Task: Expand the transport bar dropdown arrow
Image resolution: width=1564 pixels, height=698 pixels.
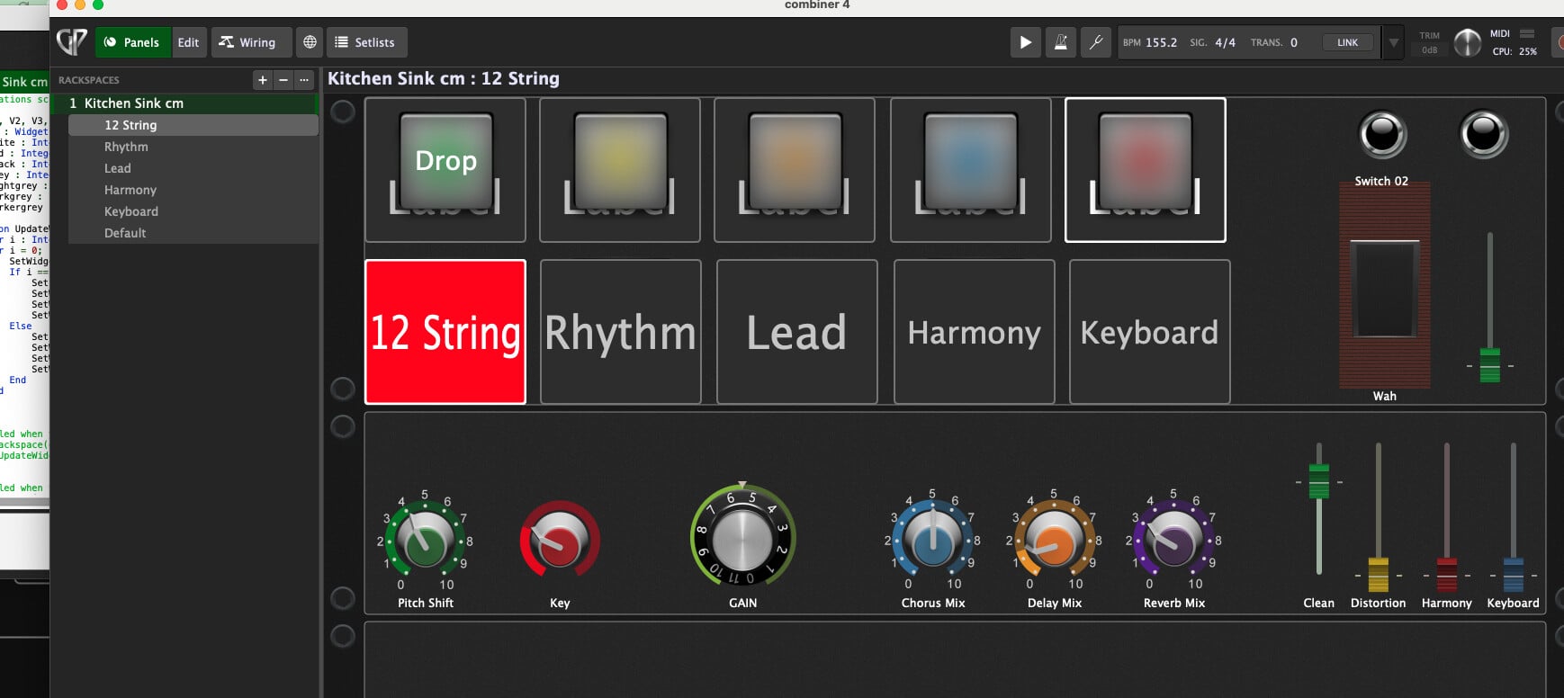Action: click(1393, 42)
